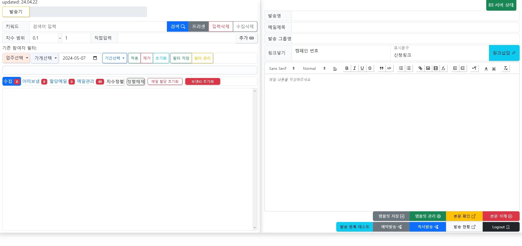Insert a formula using the fx icon
The image size is (522, 246).
(443, 68)
